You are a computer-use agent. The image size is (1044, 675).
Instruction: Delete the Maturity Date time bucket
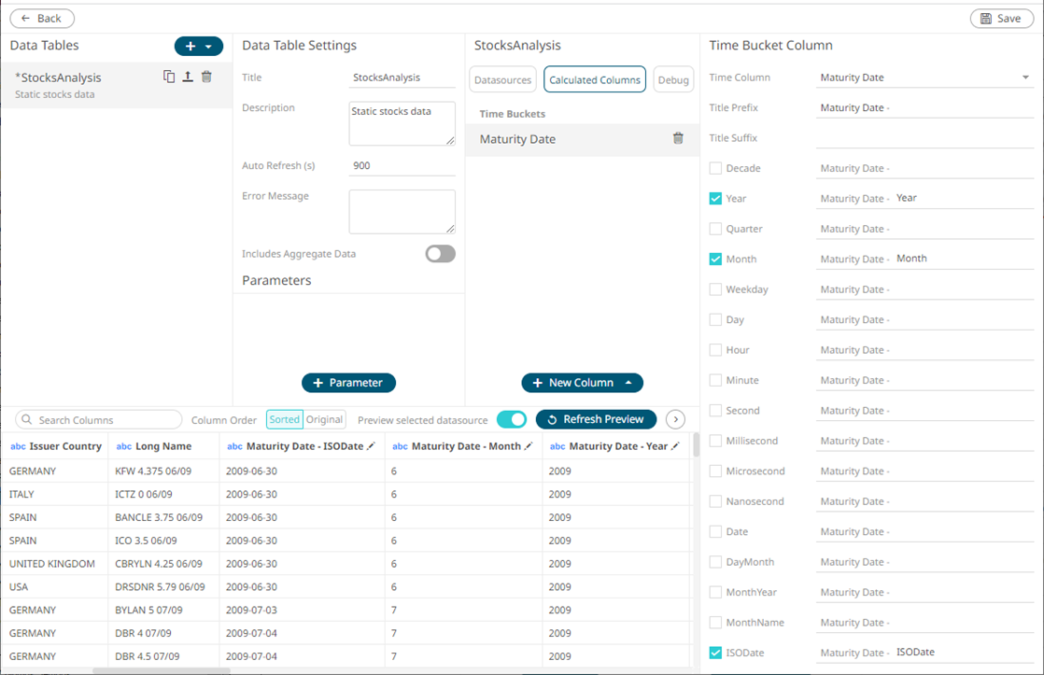tap(678, 138)
